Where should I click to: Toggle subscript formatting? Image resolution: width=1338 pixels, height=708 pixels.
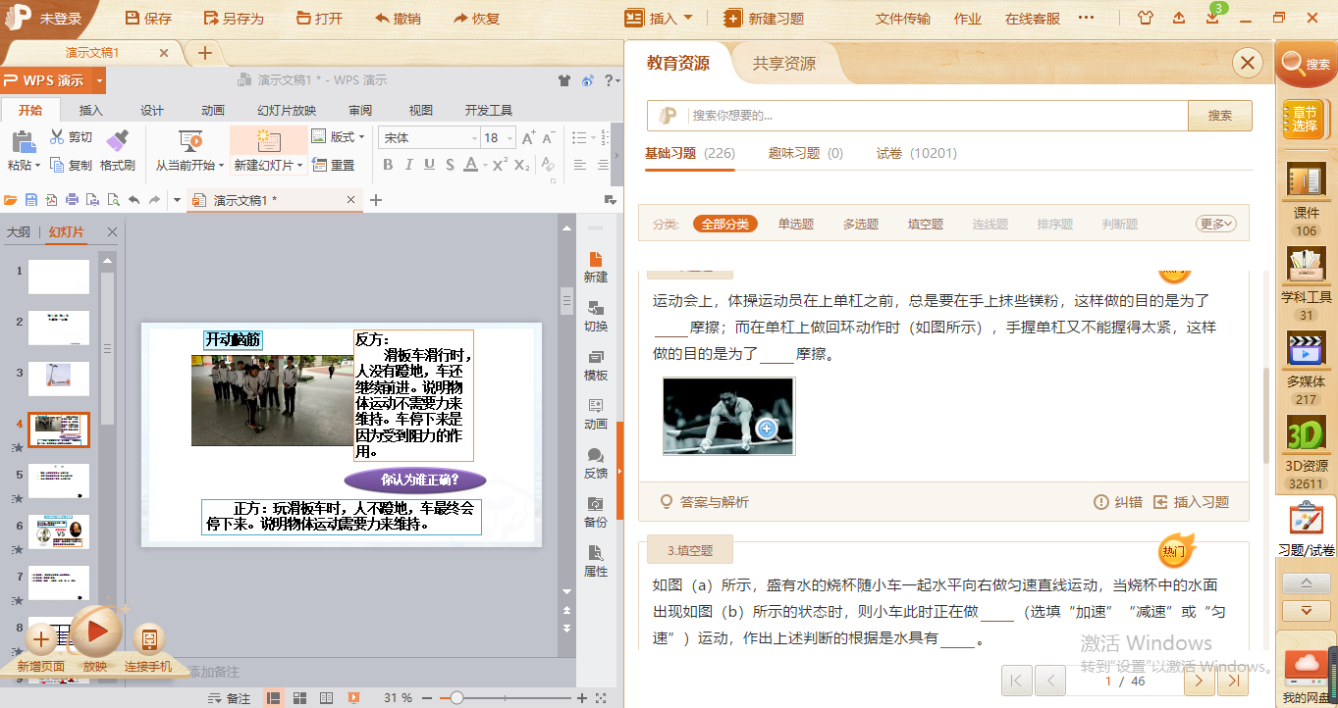[x=522, y=165]
